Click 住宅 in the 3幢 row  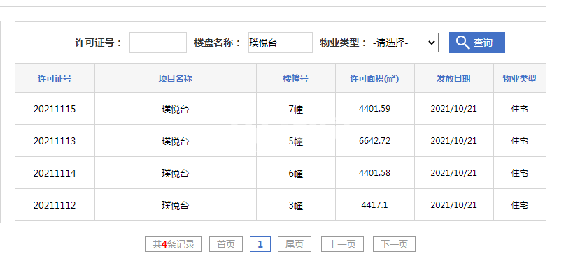coord(520,205)
